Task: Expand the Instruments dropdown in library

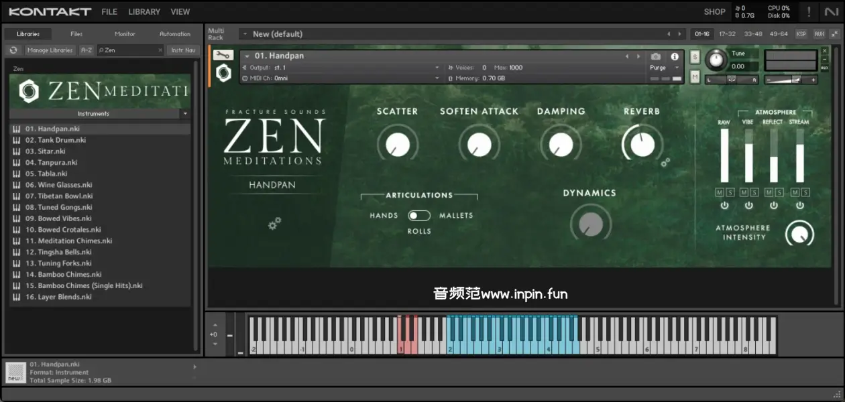Action: click(185, 114)
